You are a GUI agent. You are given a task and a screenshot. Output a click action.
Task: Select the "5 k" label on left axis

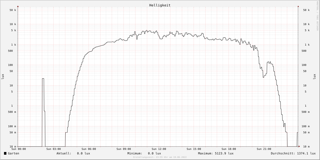[x=14, y=30]
